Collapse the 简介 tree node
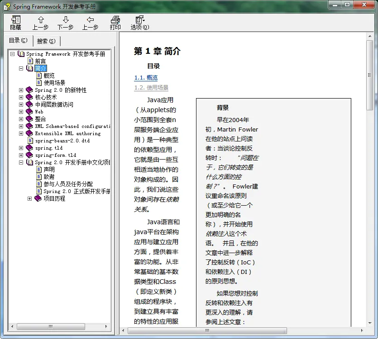The width and height of the screenshot is (378, 339). click(x=21, y=68)
